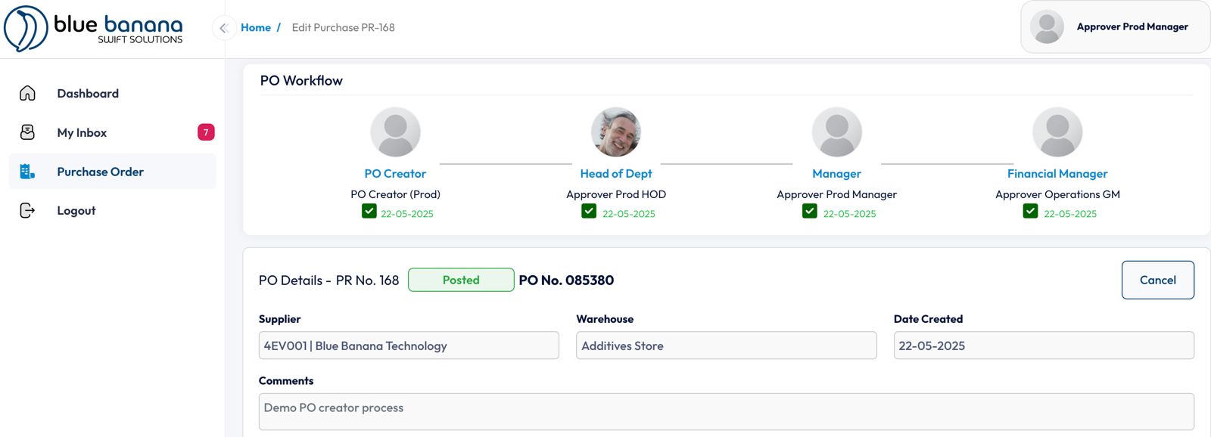Click the Head of Dept photo avatar
This screenshot has width=1211, height=437.
[616, 132]
